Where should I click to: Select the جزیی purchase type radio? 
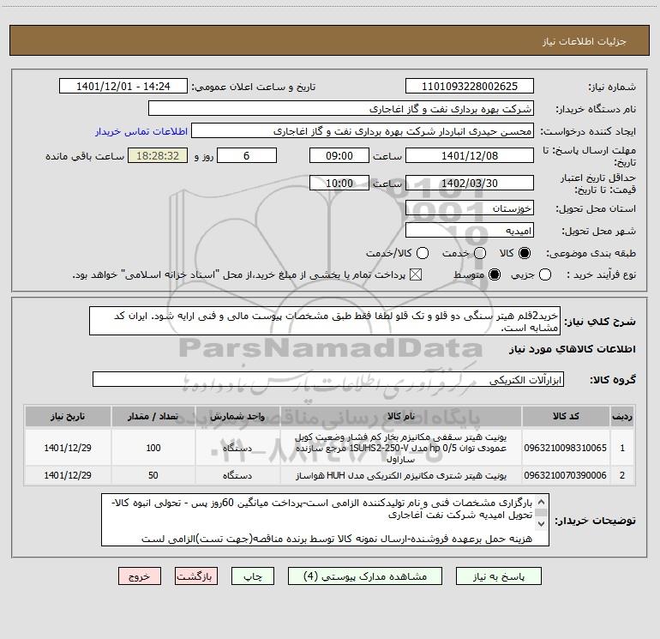tap(544, 275)
